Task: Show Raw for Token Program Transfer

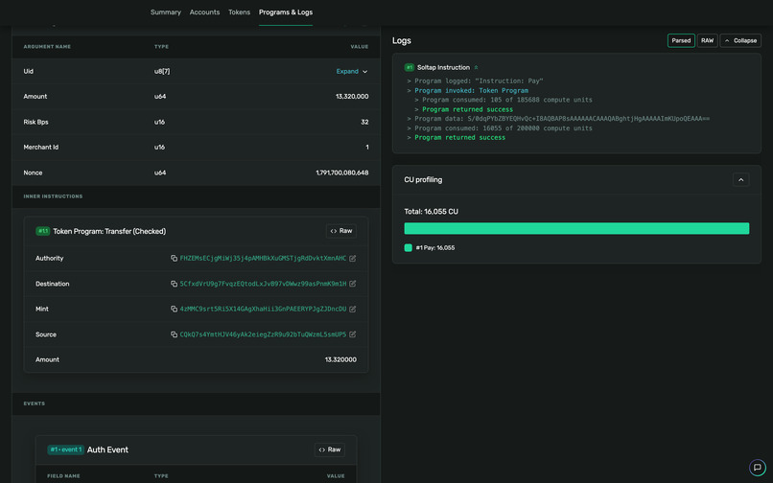Action: pyautogui.click(x=341, y=231)
